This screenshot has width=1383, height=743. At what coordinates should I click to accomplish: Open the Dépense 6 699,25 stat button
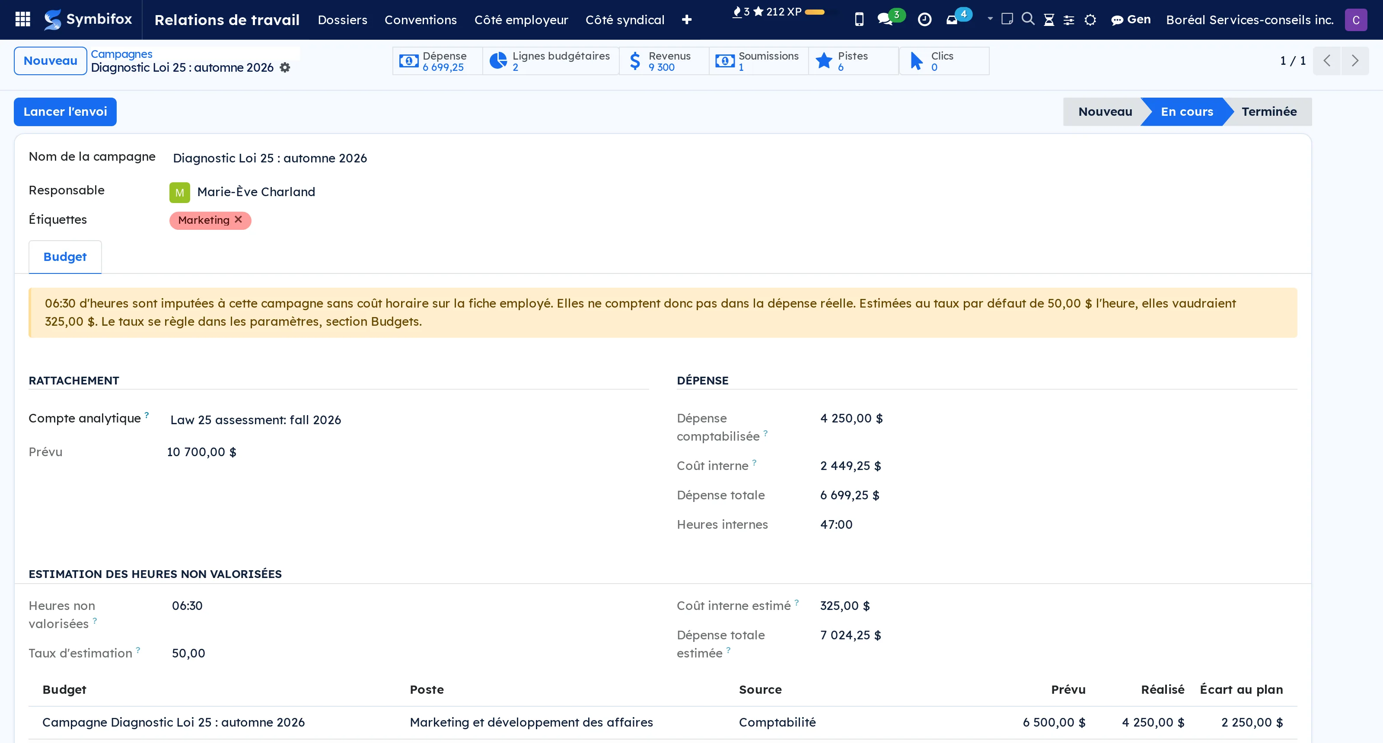pyautogui.click(x=437, y=60)
